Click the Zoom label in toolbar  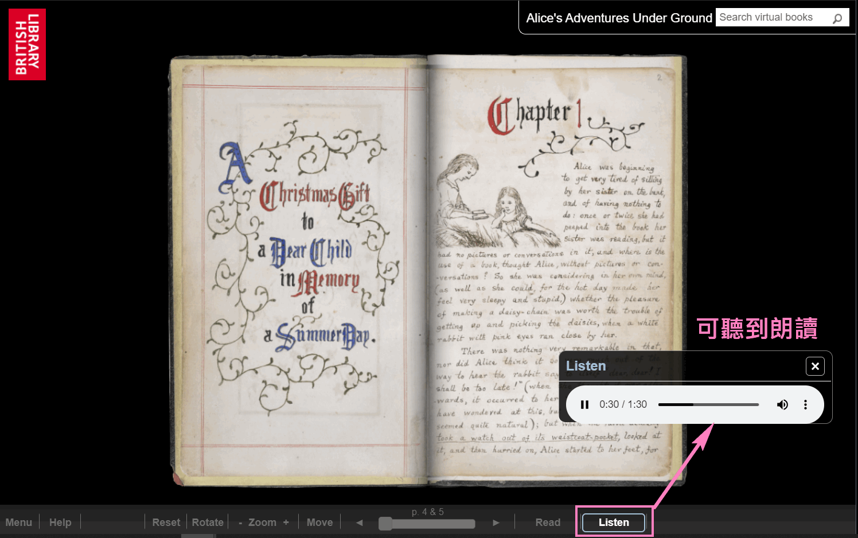pyautogui.click(x=262, y=523)
